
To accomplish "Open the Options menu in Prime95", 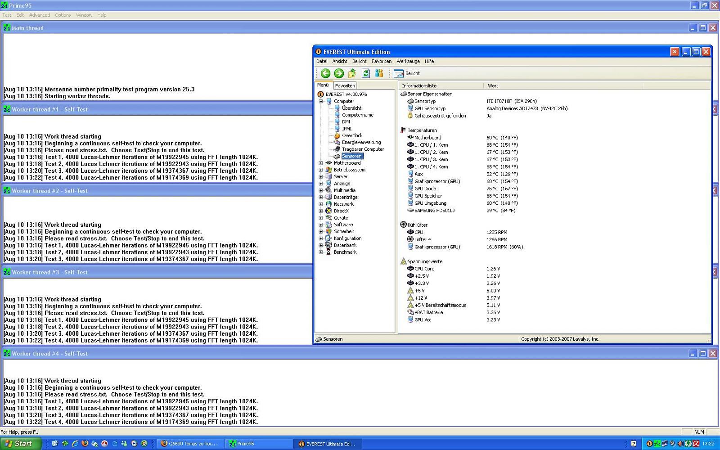I will point(63,15).
